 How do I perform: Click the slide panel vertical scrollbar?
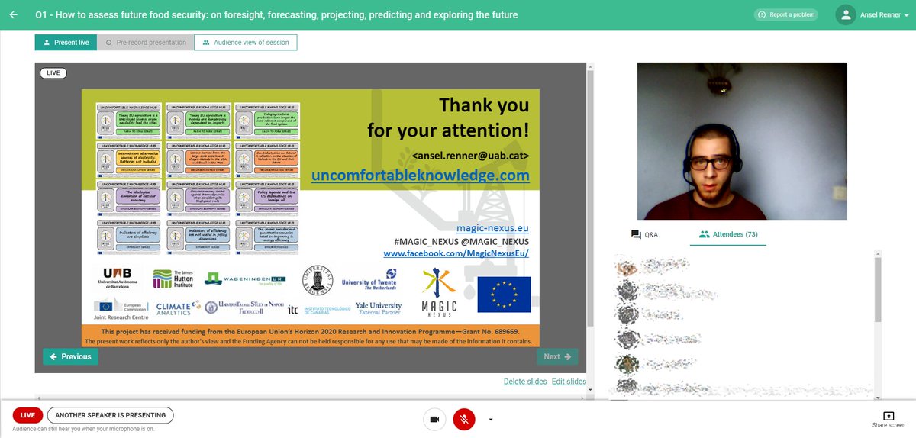(589, 198)
